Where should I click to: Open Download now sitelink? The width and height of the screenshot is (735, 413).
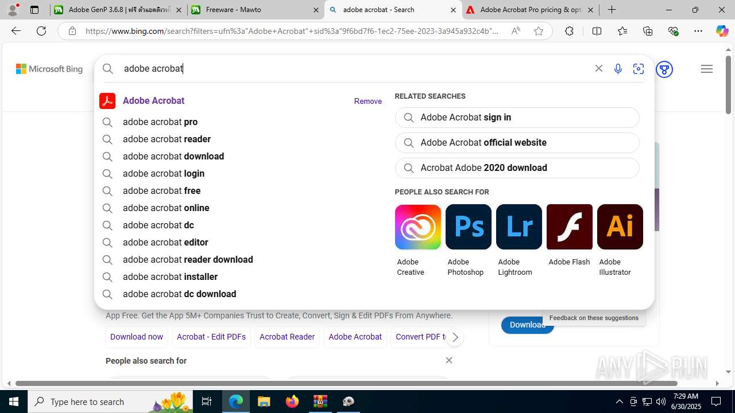click(137, 337)
